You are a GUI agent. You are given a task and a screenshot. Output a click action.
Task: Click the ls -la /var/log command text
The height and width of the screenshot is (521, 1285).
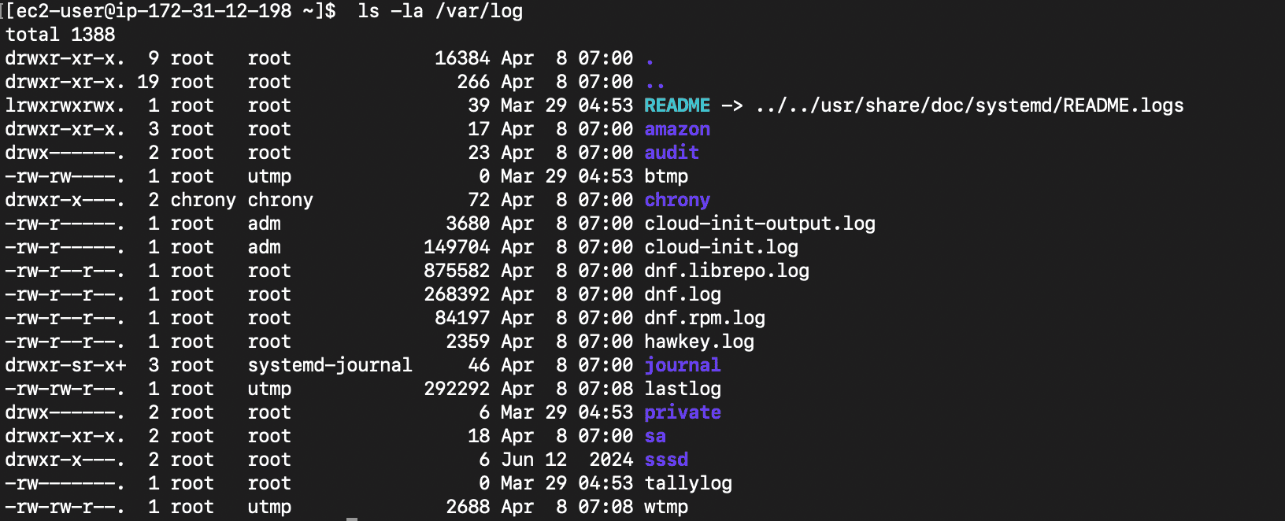point(439,11)
